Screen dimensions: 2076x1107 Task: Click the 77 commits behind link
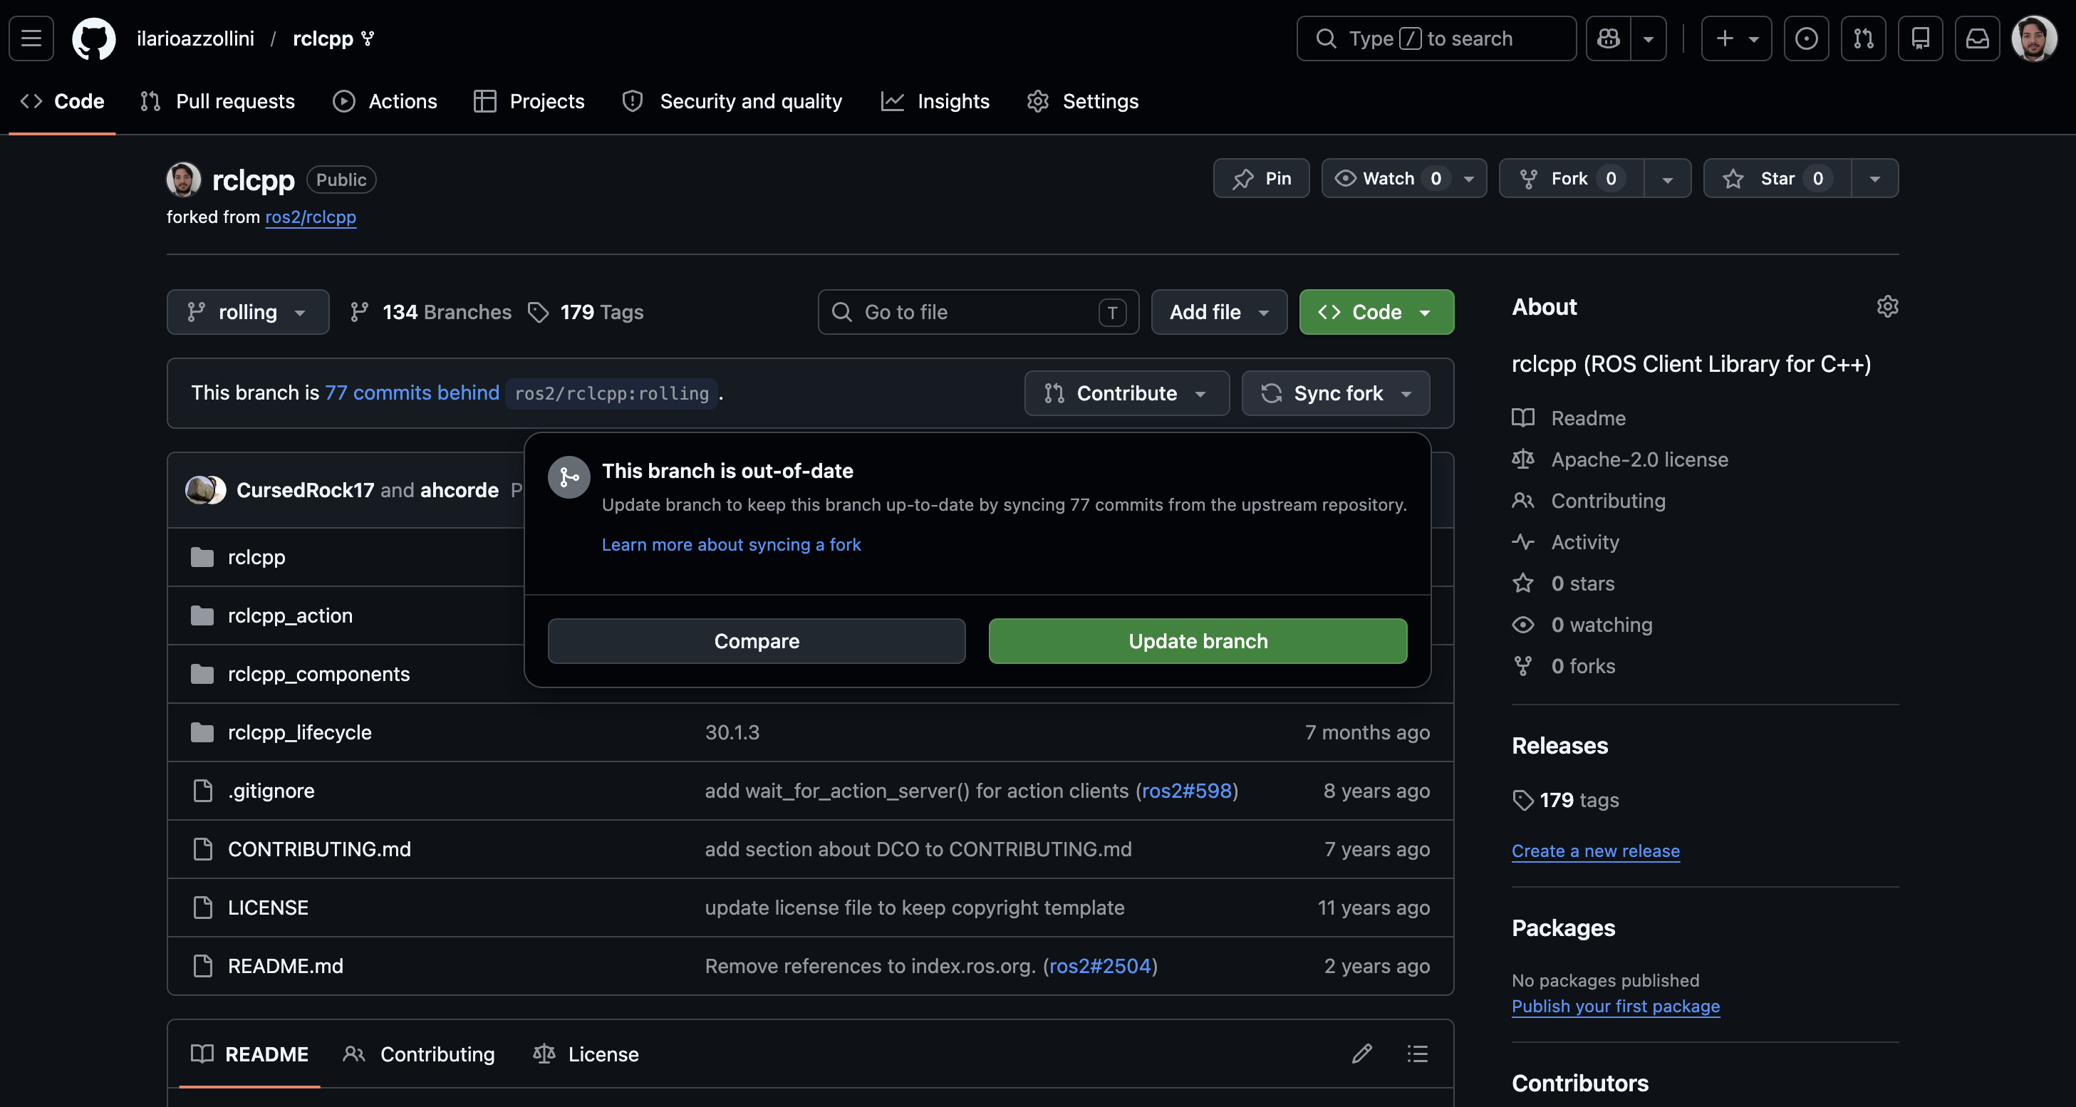412,393
